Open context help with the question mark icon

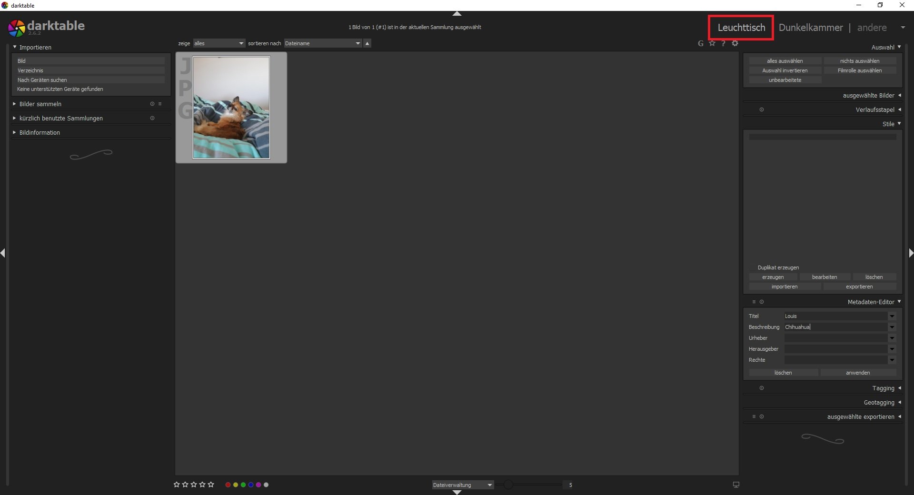[723, 43]
